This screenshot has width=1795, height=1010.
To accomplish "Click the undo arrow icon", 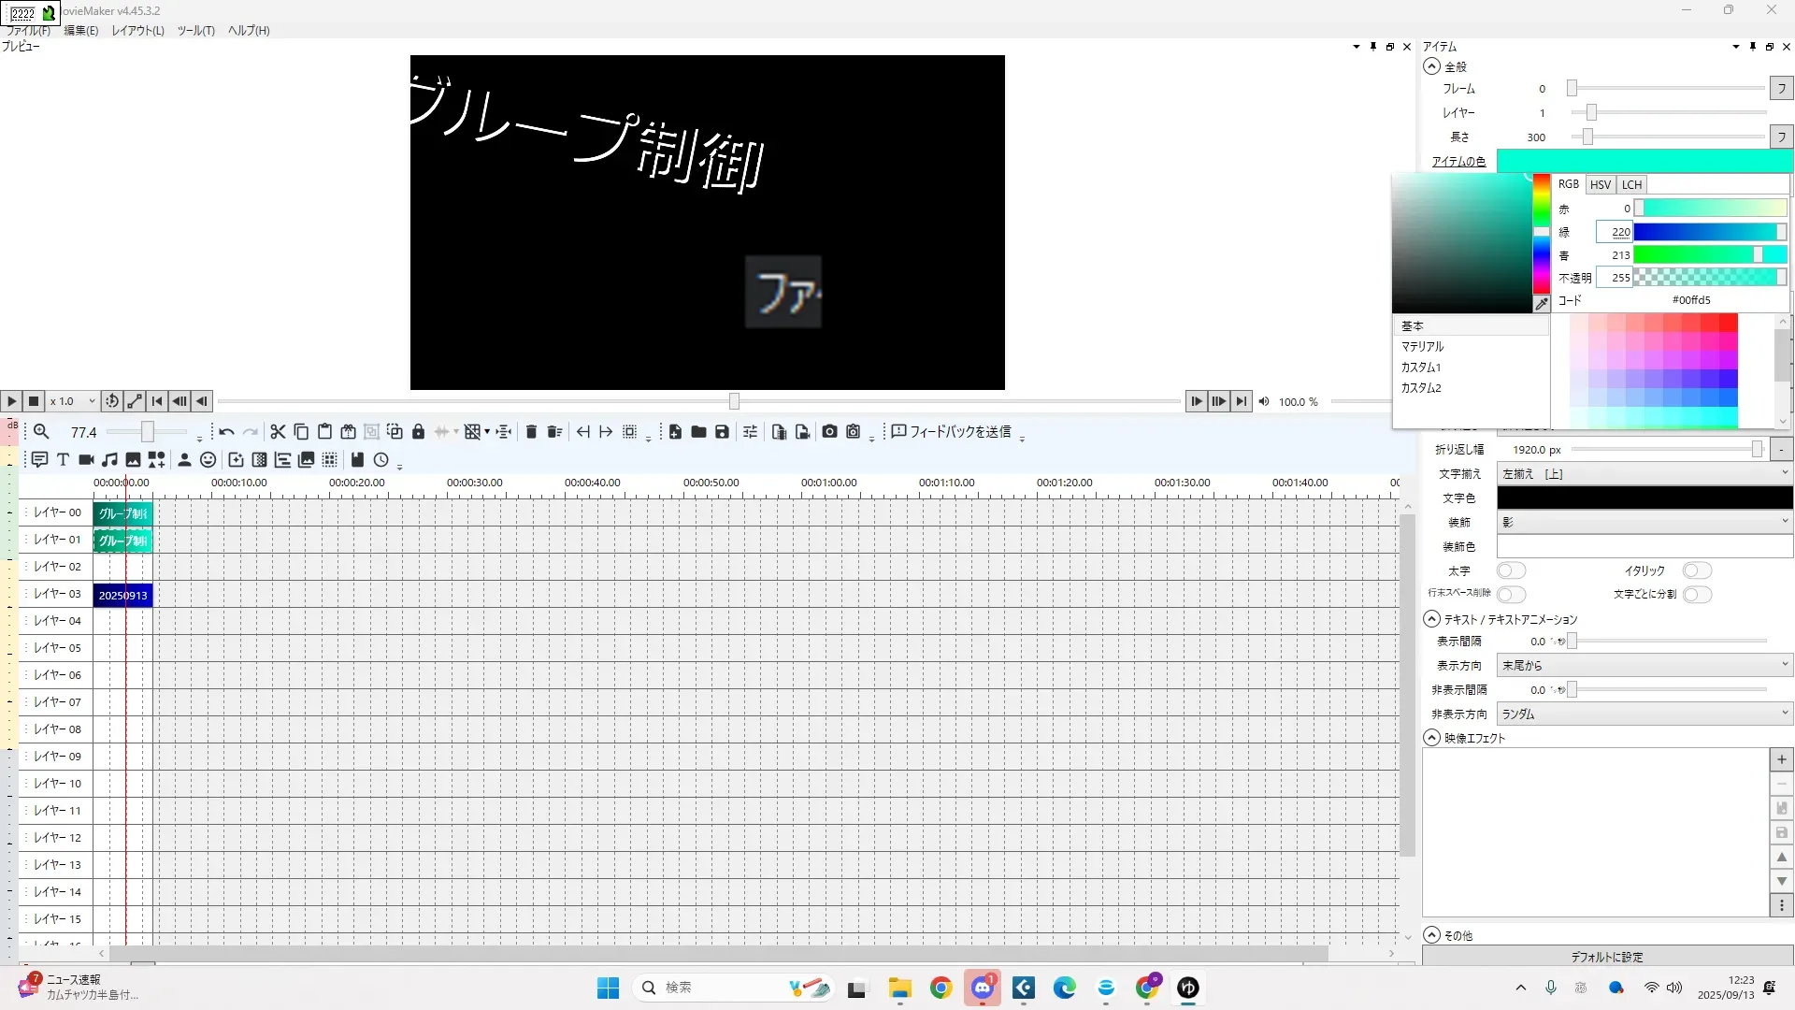I will pyautogui.click(x=226, y=431).
